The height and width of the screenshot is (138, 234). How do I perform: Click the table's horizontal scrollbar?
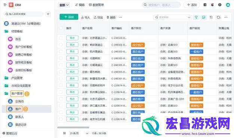coord(73,127)
